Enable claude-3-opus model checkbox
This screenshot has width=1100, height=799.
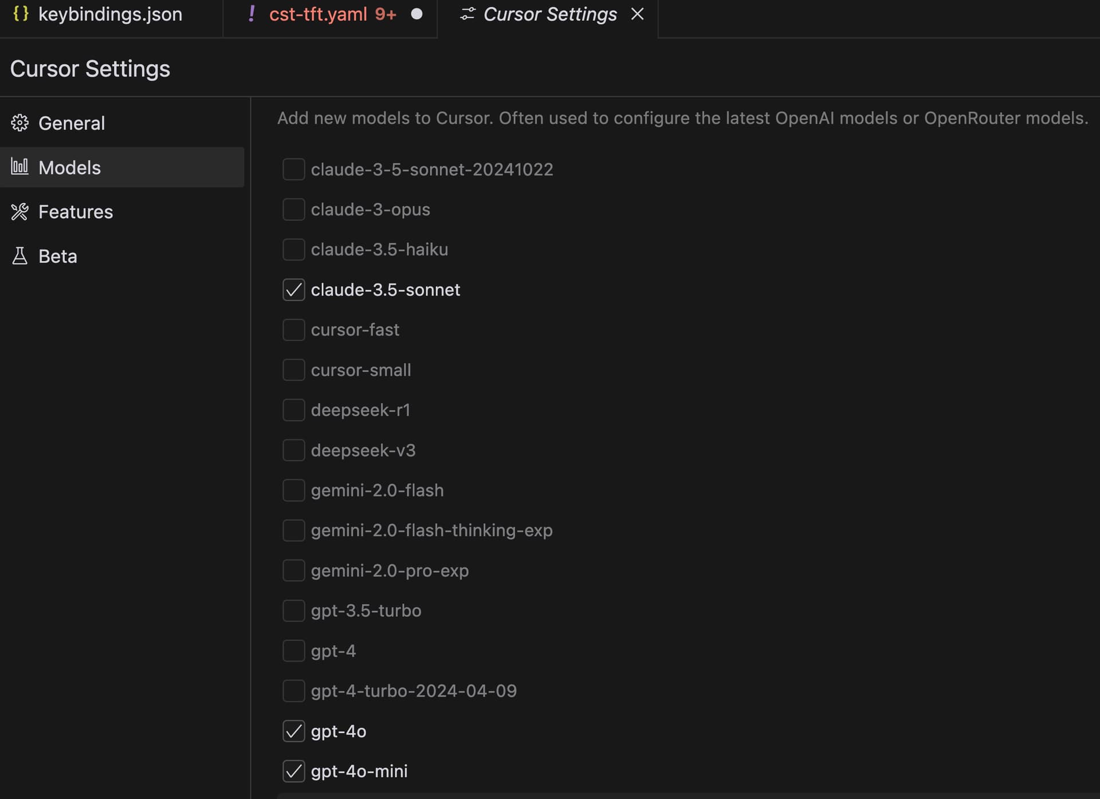click(293, 210)
